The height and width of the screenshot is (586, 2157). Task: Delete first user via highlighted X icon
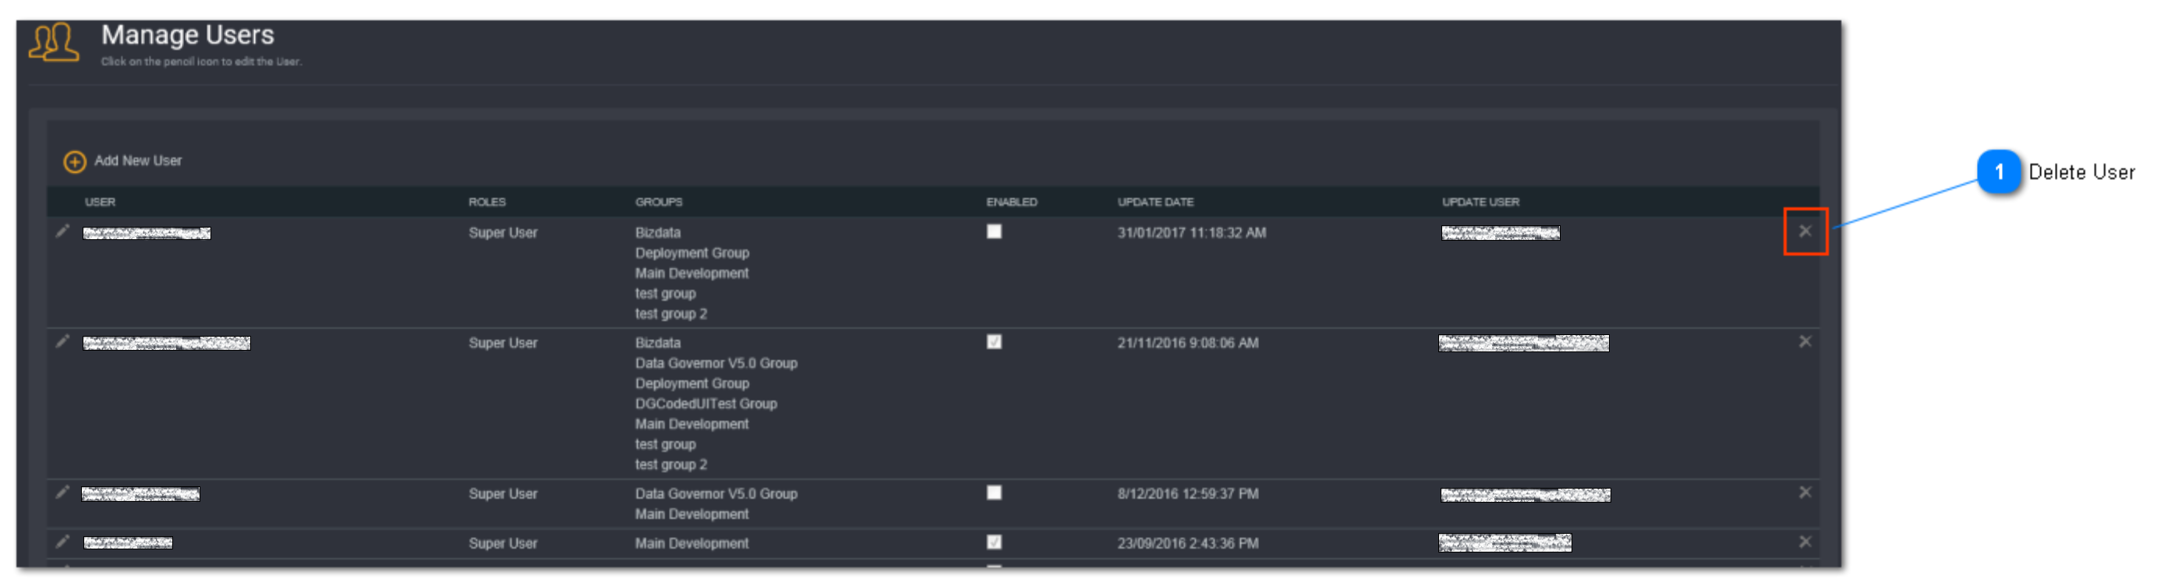click(1805, 231)
